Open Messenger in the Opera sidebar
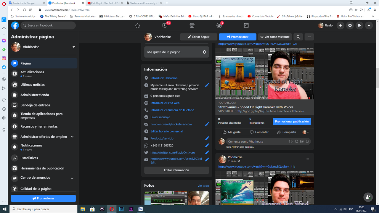 click(4, 41)
